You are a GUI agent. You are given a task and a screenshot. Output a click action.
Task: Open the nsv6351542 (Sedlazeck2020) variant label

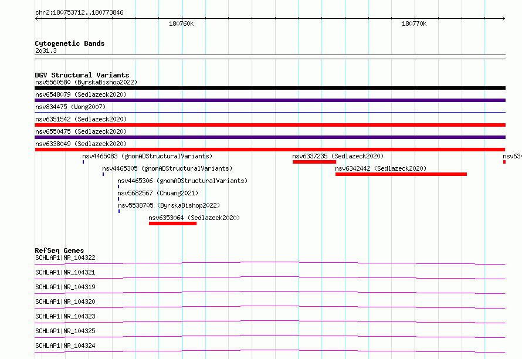[81, 119]
